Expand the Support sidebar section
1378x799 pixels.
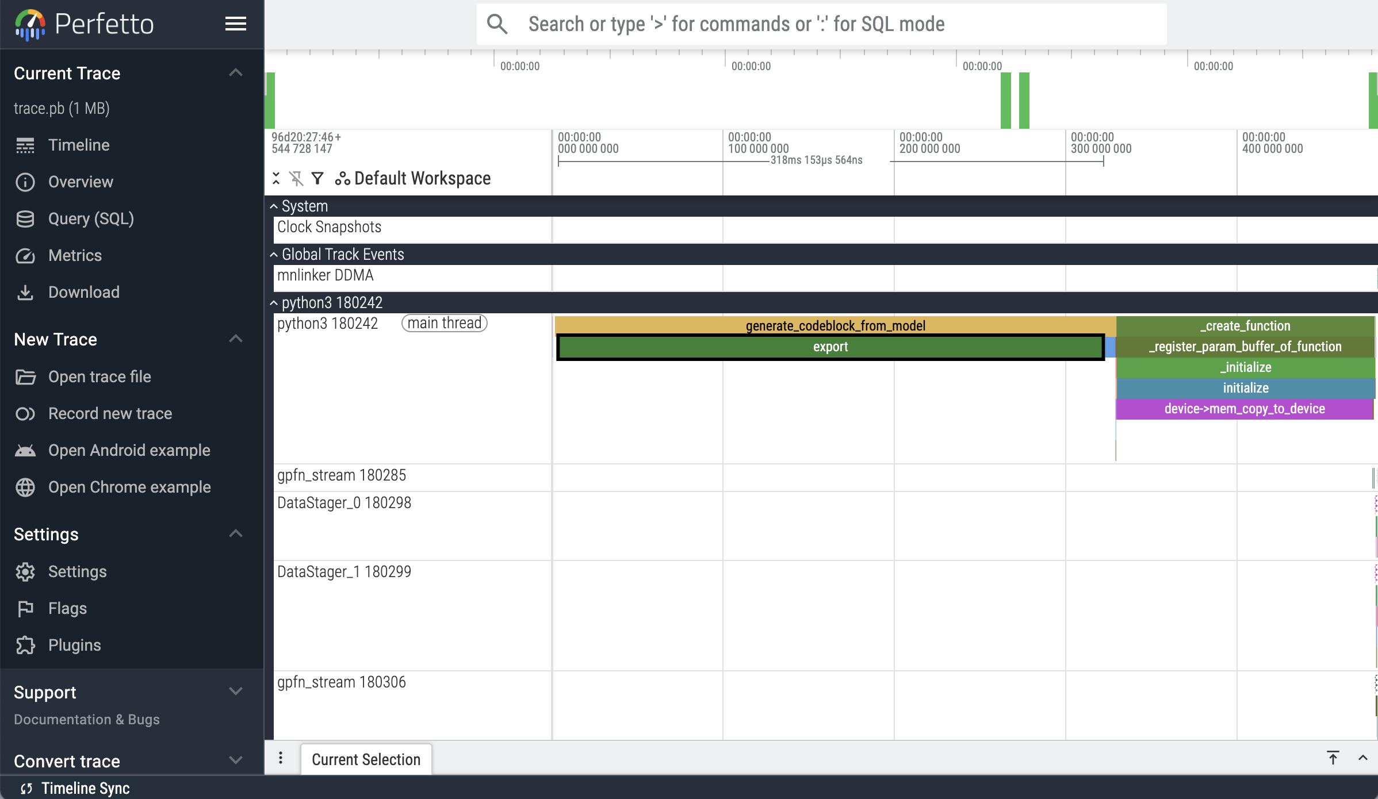click(x=235, y=692)
